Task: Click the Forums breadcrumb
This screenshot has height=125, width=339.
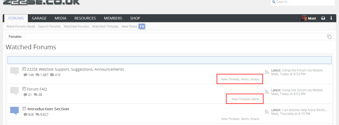Action: [15, 37]
